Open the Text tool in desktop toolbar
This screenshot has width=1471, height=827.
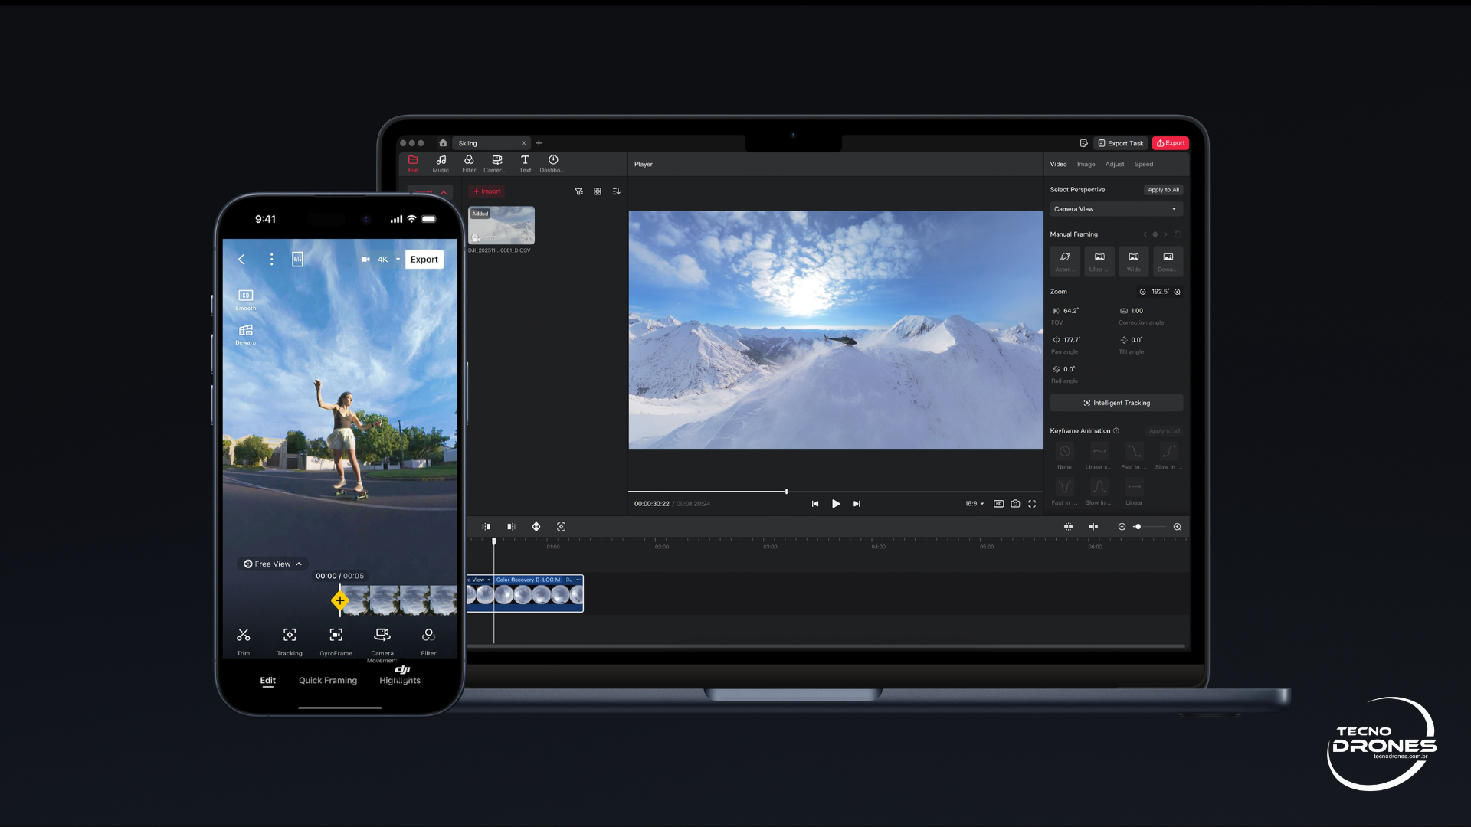pos(525,163)
